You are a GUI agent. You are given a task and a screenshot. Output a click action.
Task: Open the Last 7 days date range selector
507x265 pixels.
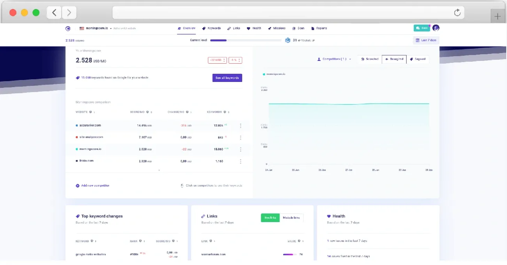(x=426, y=40)
